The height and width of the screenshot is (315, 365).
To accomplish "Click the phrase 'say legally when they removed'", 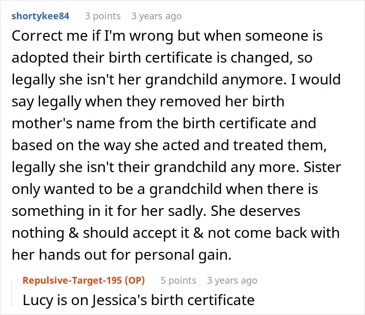I will click(116, 102).
